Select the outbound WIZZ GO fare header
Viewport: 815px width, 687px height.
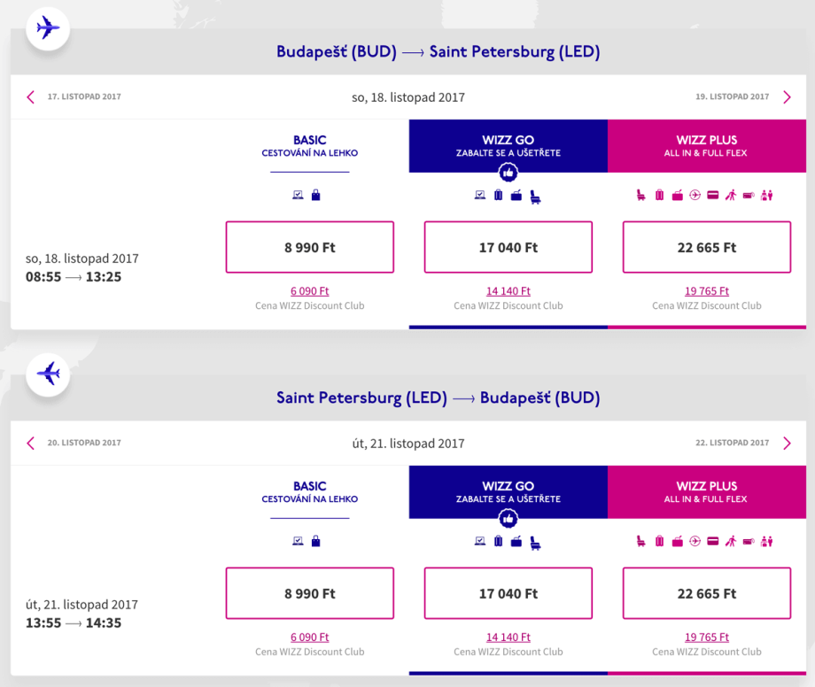point(508,145)
